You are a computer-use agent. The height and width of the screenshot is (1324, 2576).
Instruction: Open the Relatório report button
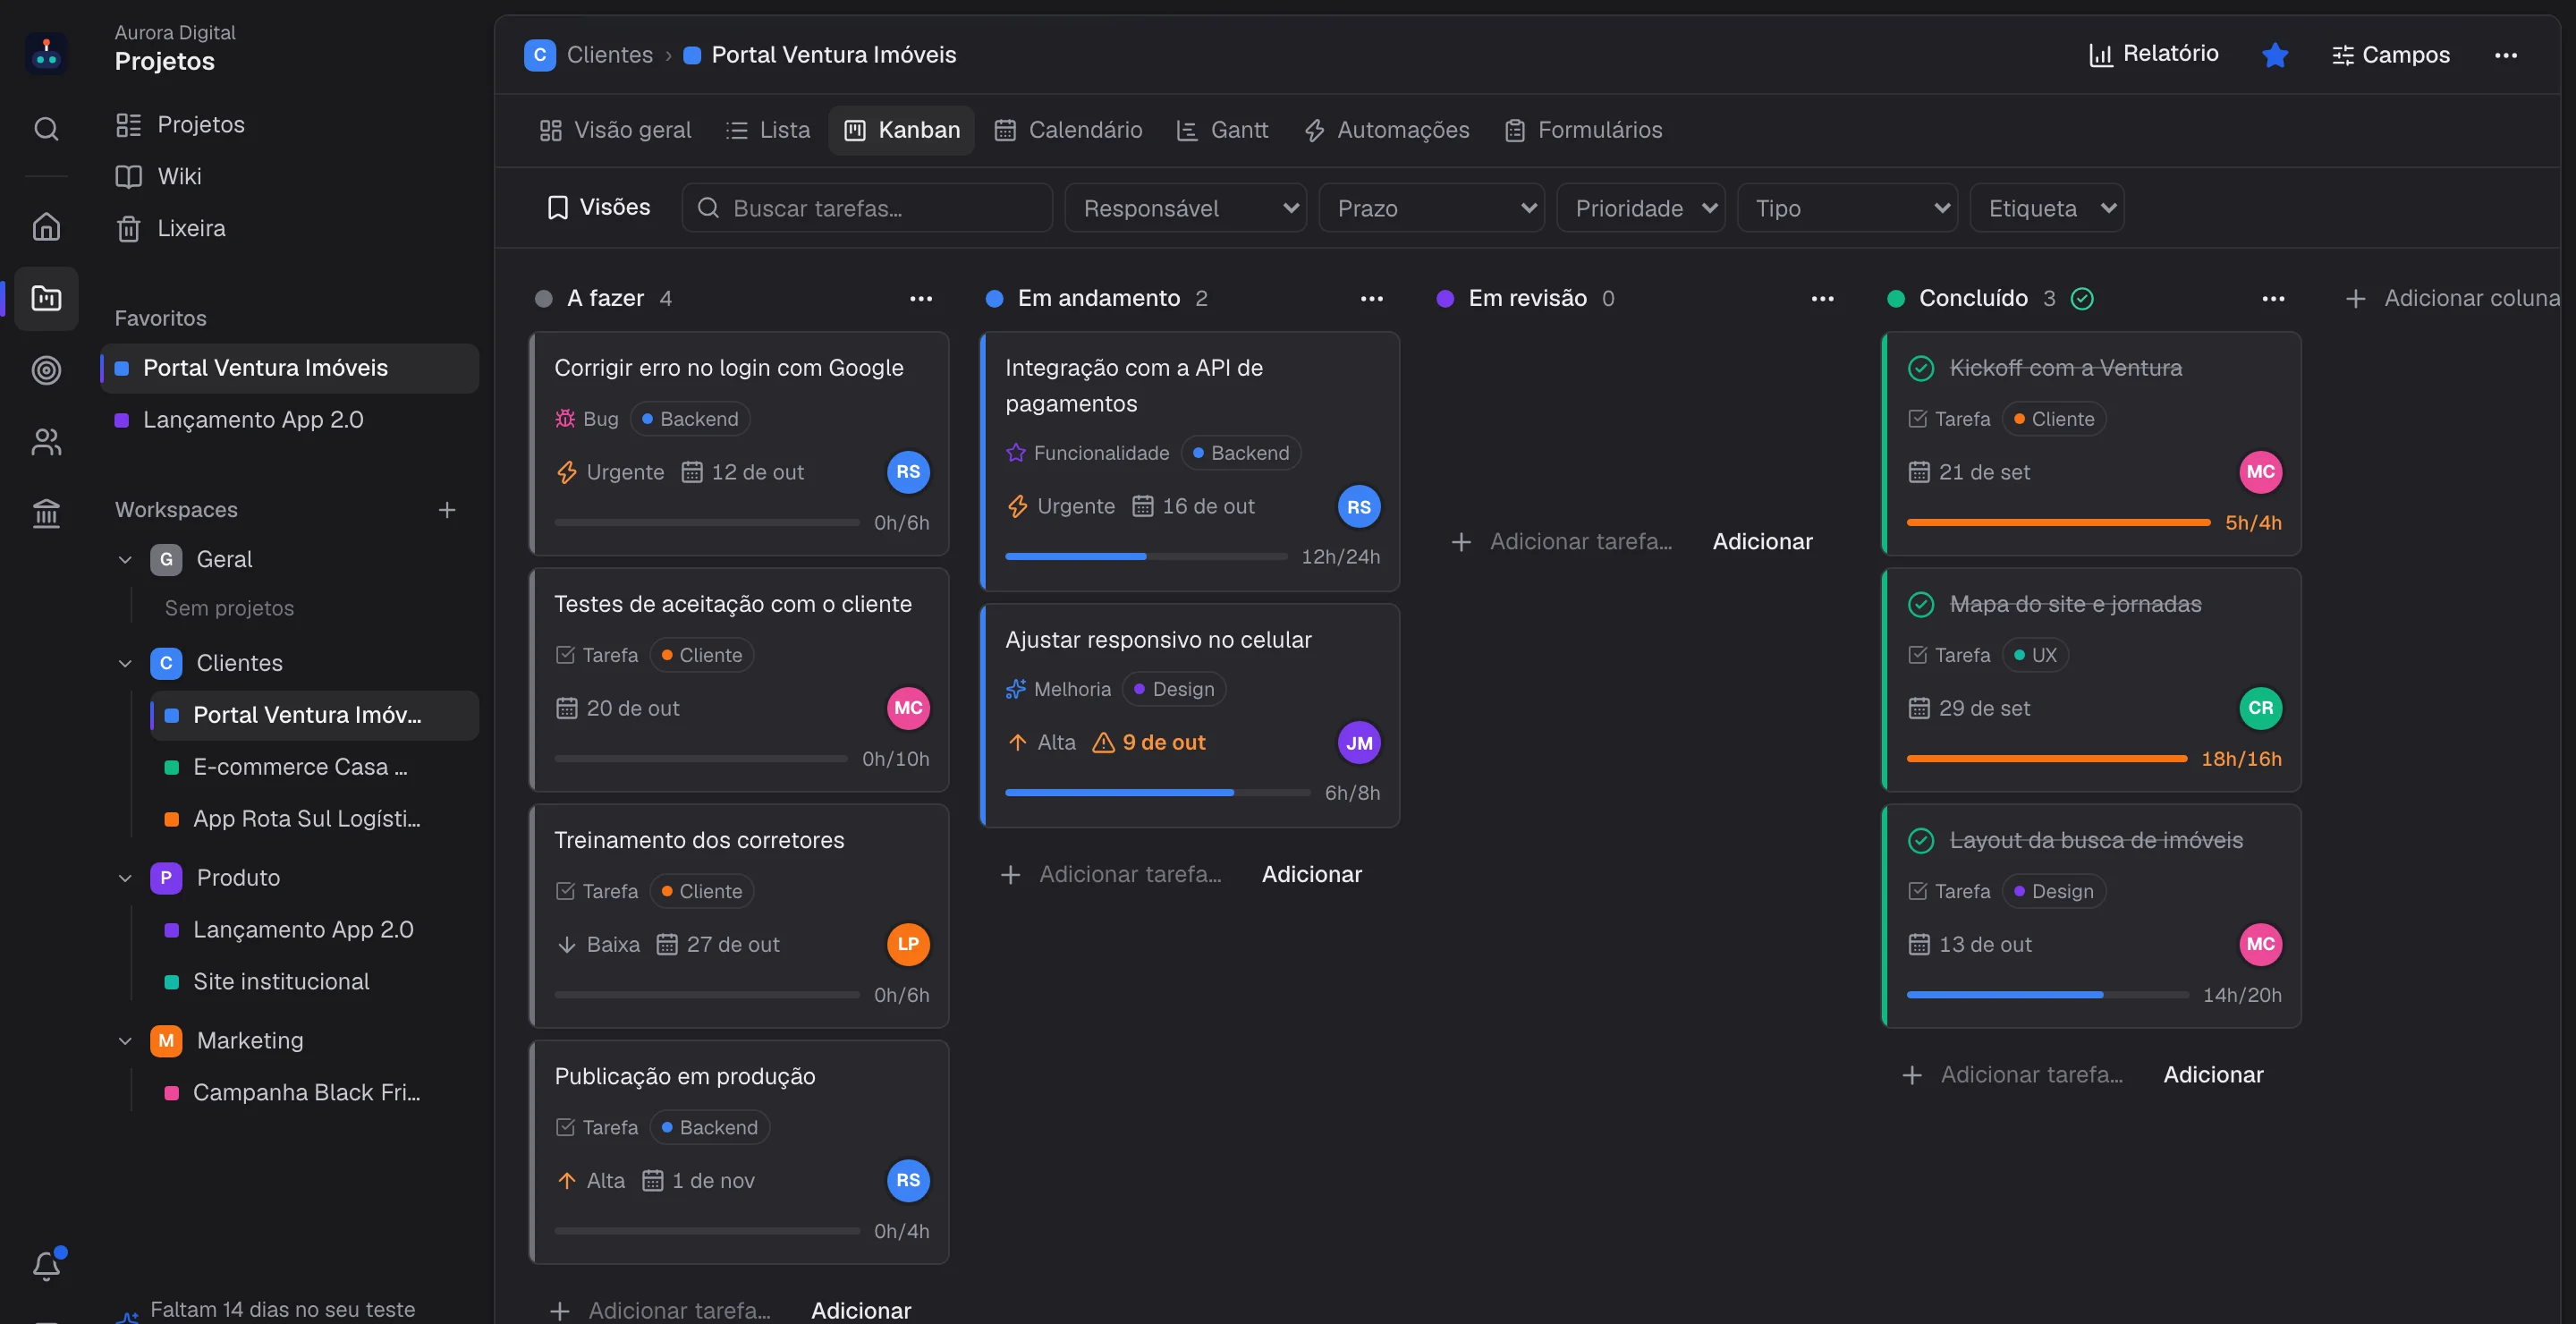pos(2154,54)
